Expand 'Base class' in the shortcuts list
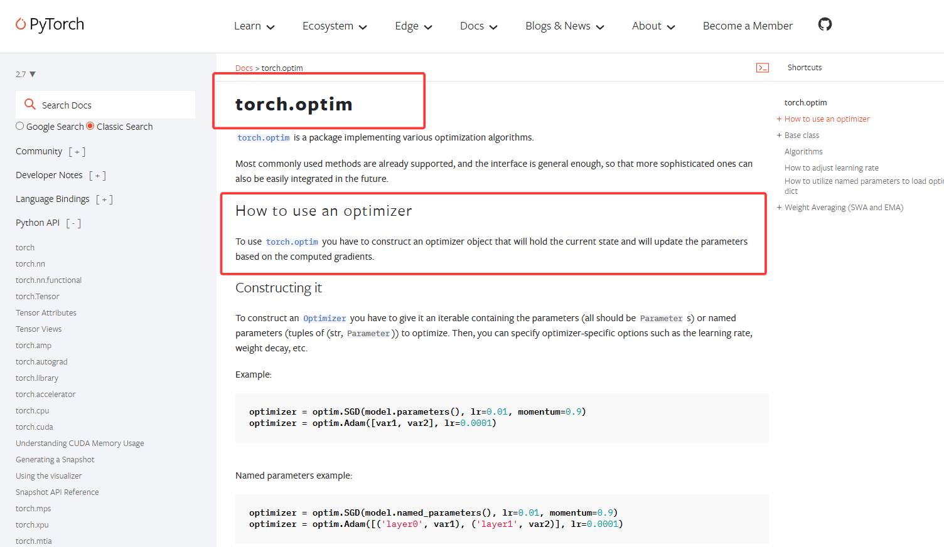The height and width of the screenshot is (547, 944). [779, 135]
